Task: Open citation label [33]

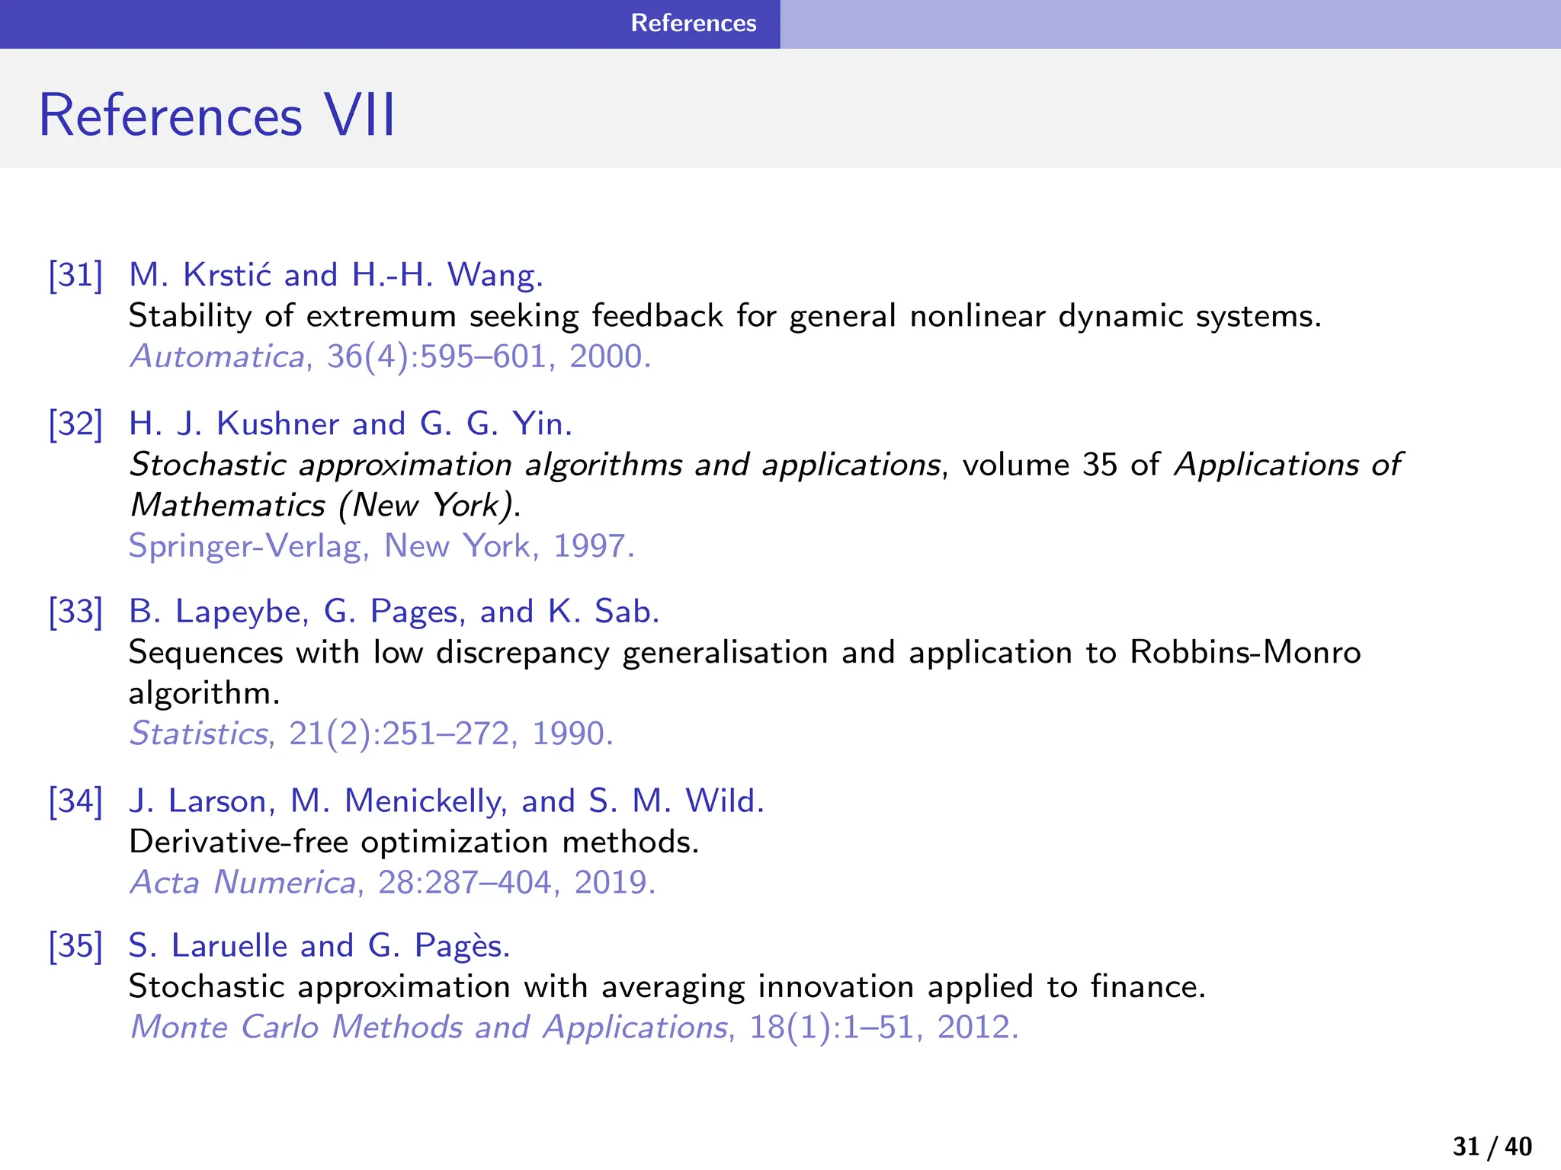Action: click(x=75, y=612)
